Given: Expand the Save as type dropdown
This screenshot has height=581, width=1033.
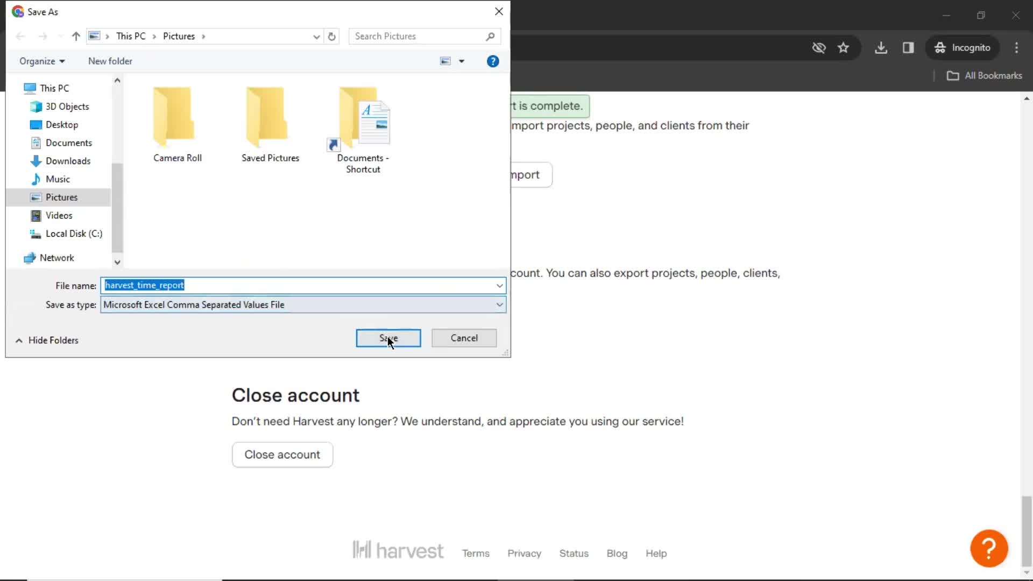Looking at the screenshot, I should point(499,304).
